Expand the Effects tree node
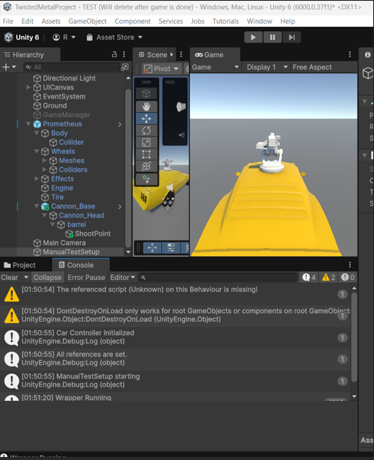The width and height of the screenshot is (374, 460). [37, 178]
